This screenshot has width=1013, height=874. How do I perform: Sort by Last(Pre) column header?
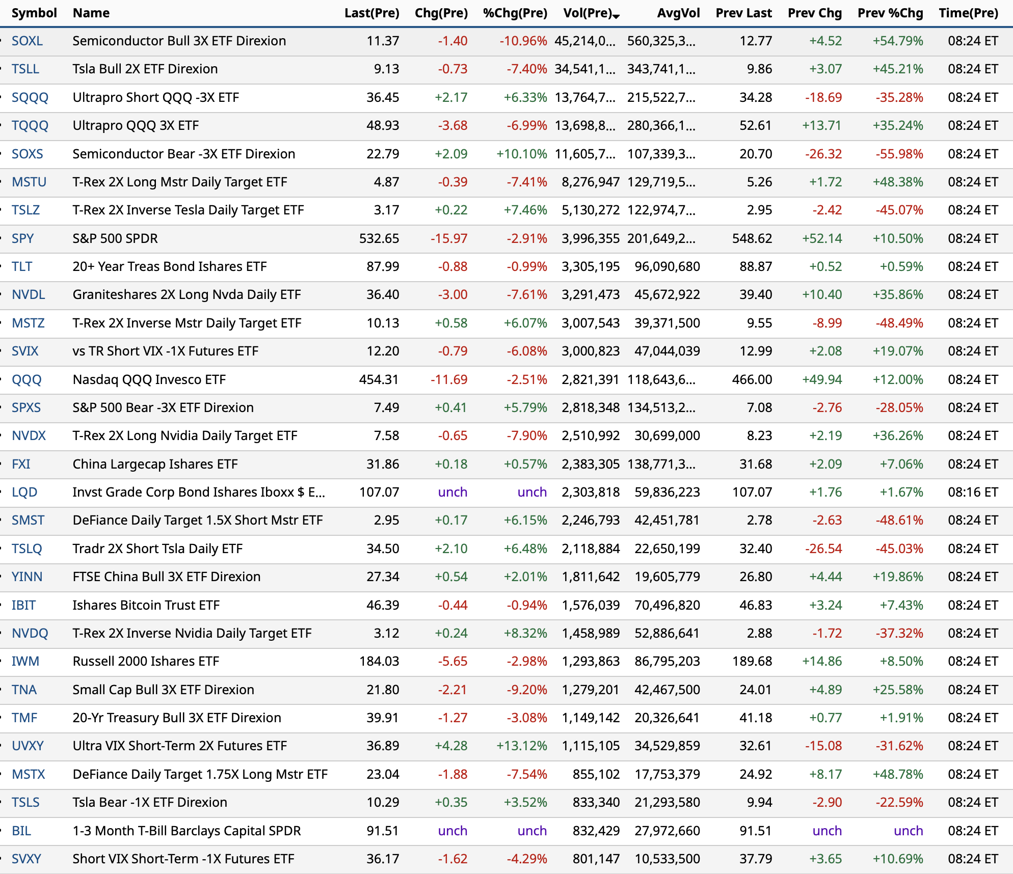pyautogui.click(x=371, y=13)
